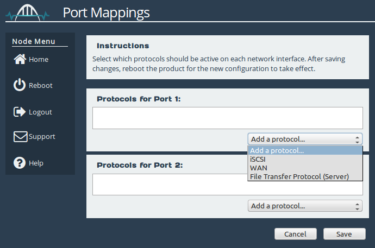Image resolution: width=375 pixels, height=248 pixels.
Task: Click the Support envelope icon
Action: click(20, 137)
